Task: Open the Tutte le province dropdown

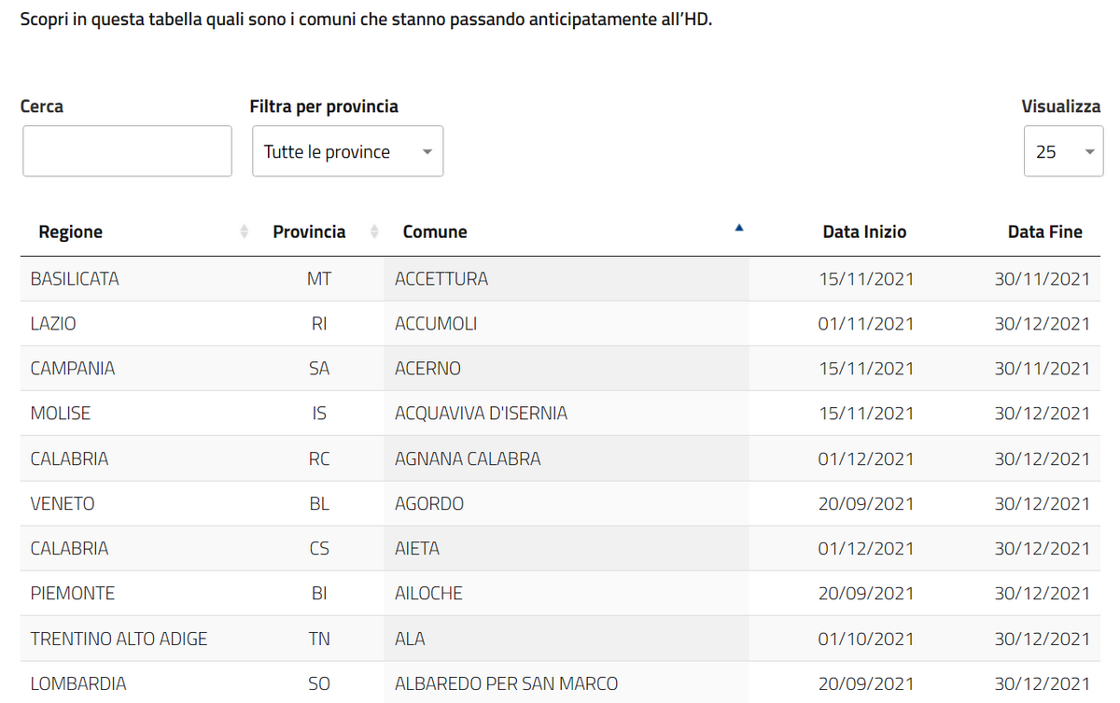Action: 347,151
